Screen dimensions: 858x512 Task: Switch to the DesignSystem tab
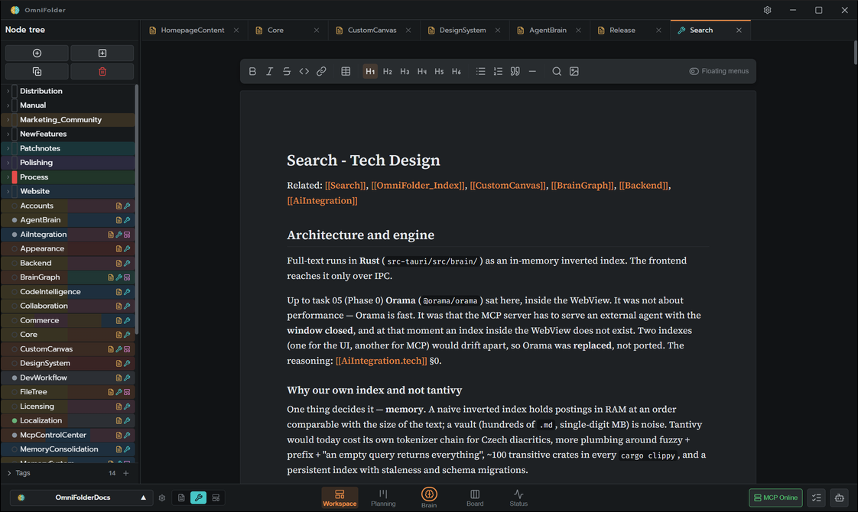463,30
